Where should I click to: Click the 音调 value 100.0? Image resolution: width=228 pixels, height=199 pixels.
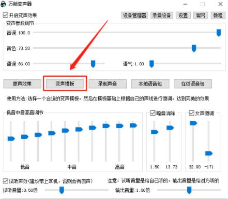tap(24, 33)
